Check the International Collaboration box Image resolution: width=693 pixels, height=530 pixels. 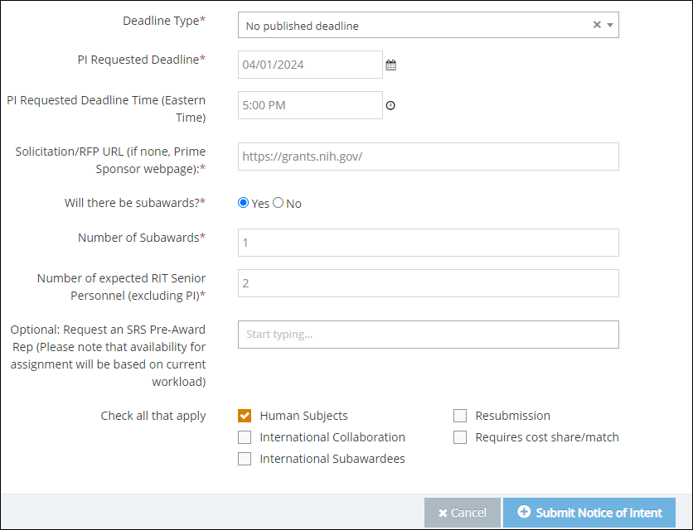tap(245, 437)
